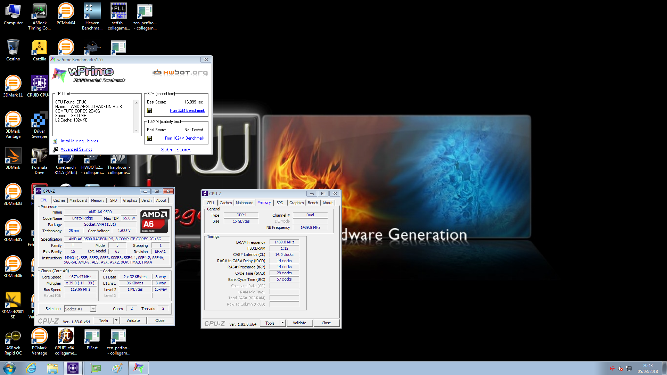
Task: Click Install Missing Libraries link
Action: coord(79,141)
